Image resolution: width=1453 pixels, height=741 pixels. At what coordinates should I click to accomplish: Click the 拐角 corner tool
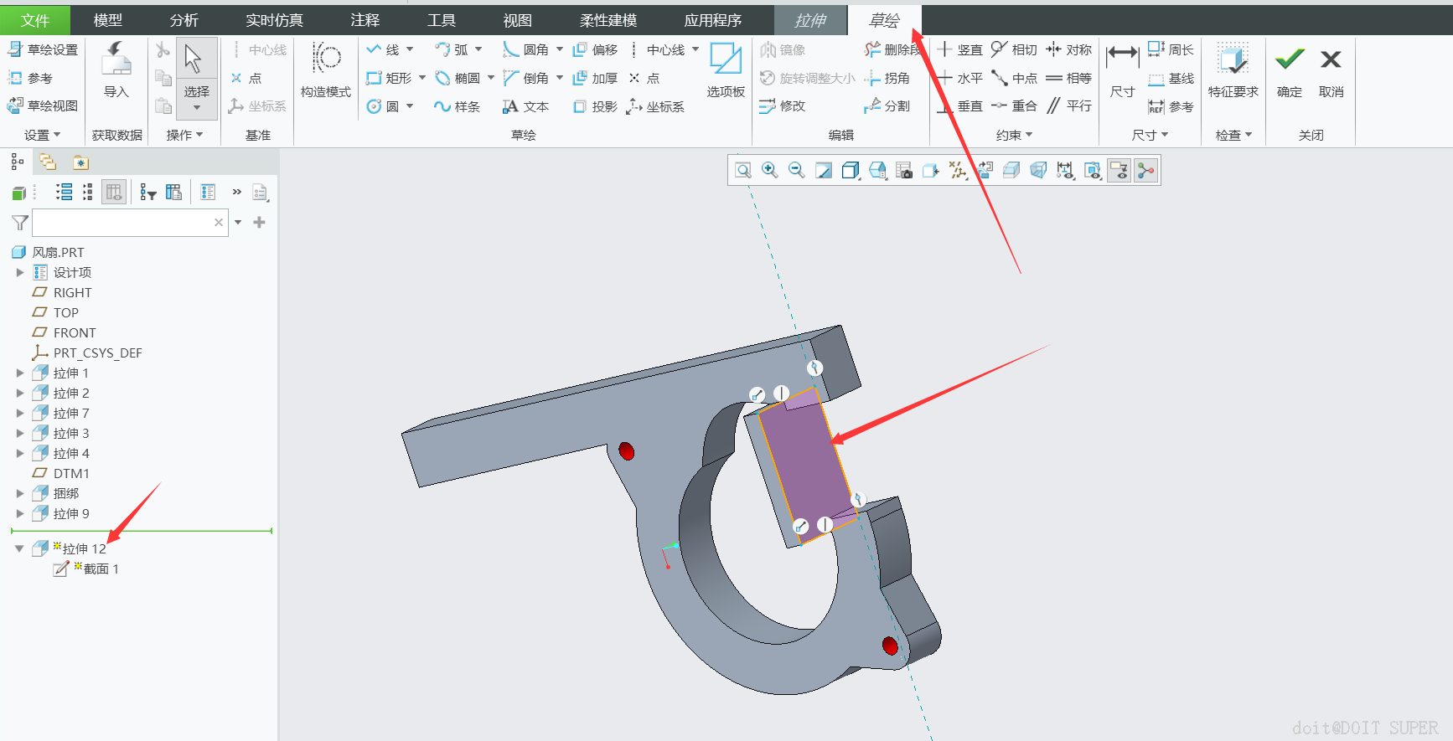pos(887,78)
